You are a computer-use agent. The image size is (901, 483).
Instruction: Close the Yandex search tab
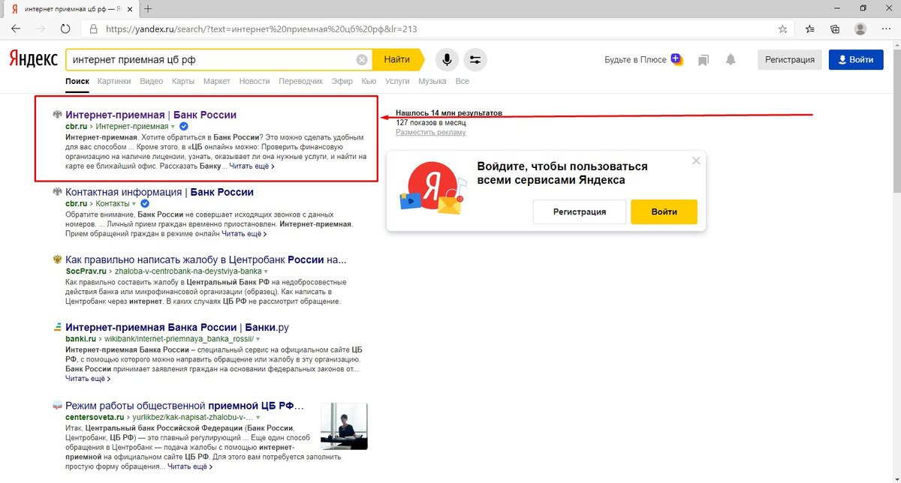(131, 8)
